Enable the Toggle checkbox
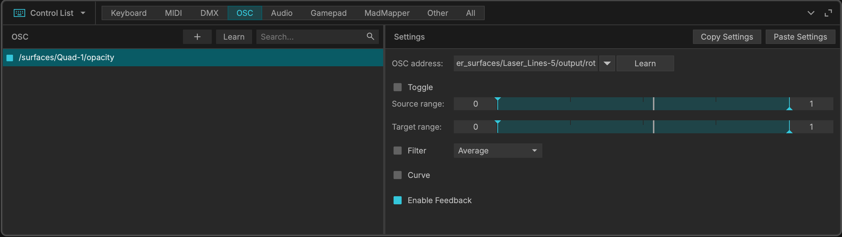The width and height of the screenshot is (842, 237). click(x=398, y=87)
